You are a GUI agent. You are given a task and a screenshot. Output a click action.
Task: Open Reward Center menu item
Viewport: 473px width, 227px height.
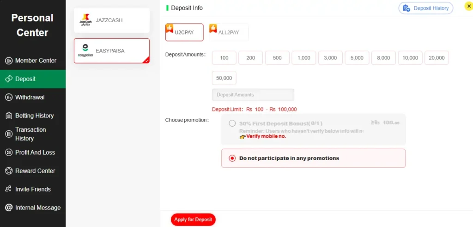(x=33, y=171)
